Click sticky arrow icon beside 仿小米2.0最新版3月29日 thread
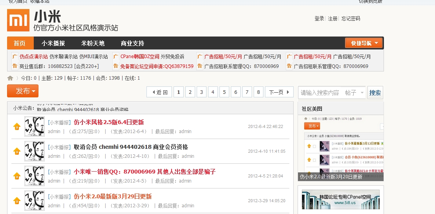Screen dimensions: 435x214 17,201
